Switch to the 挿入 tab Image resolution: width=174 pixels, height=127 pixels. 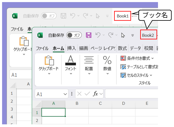[71, 49]
